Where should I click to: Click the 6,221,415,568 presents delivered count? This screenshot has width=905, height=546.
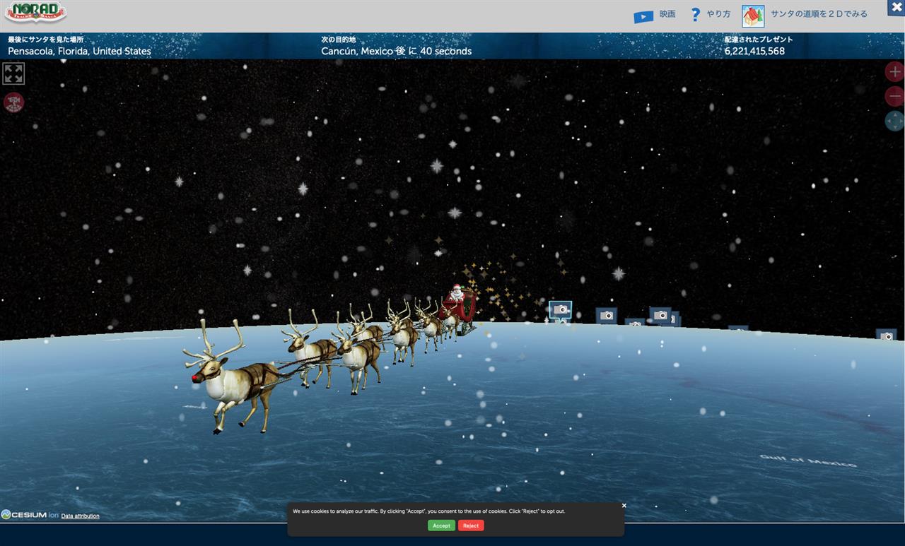[x=754, y=51]
